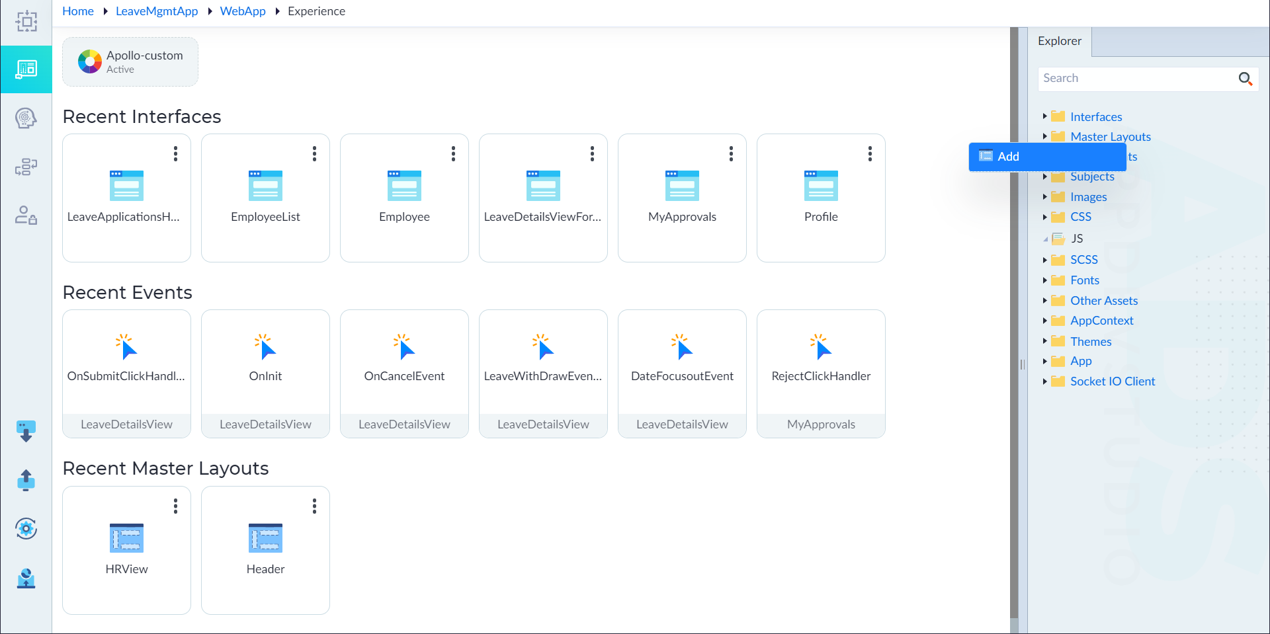
Task: Open the OnInit event card
Action: pos(265,374)
